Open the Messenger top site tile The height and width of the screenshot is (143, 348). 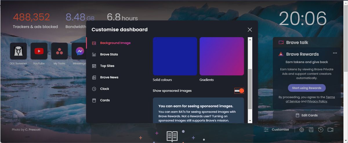point(79,51)
